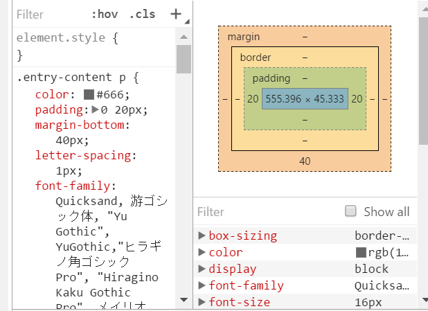The height and width of the screenshot is (311, 428).
Task: Toggle the .cls class editor button
Action: 142,14
